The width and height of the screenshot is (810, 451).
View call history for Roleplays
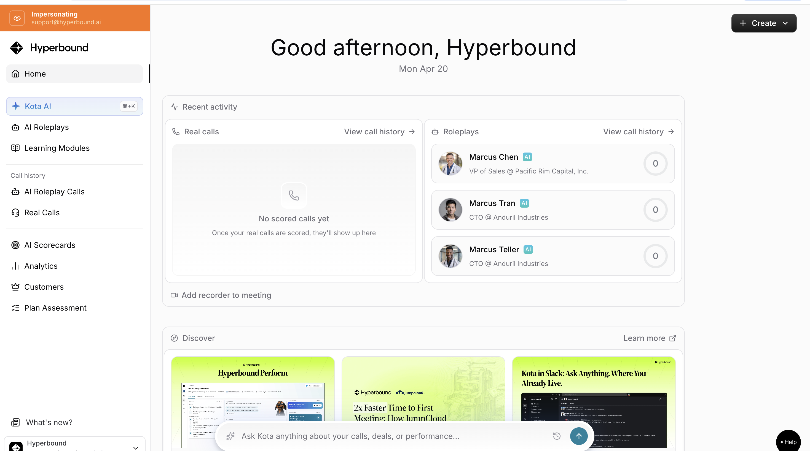pyautogui.click(x=638, y=132)
